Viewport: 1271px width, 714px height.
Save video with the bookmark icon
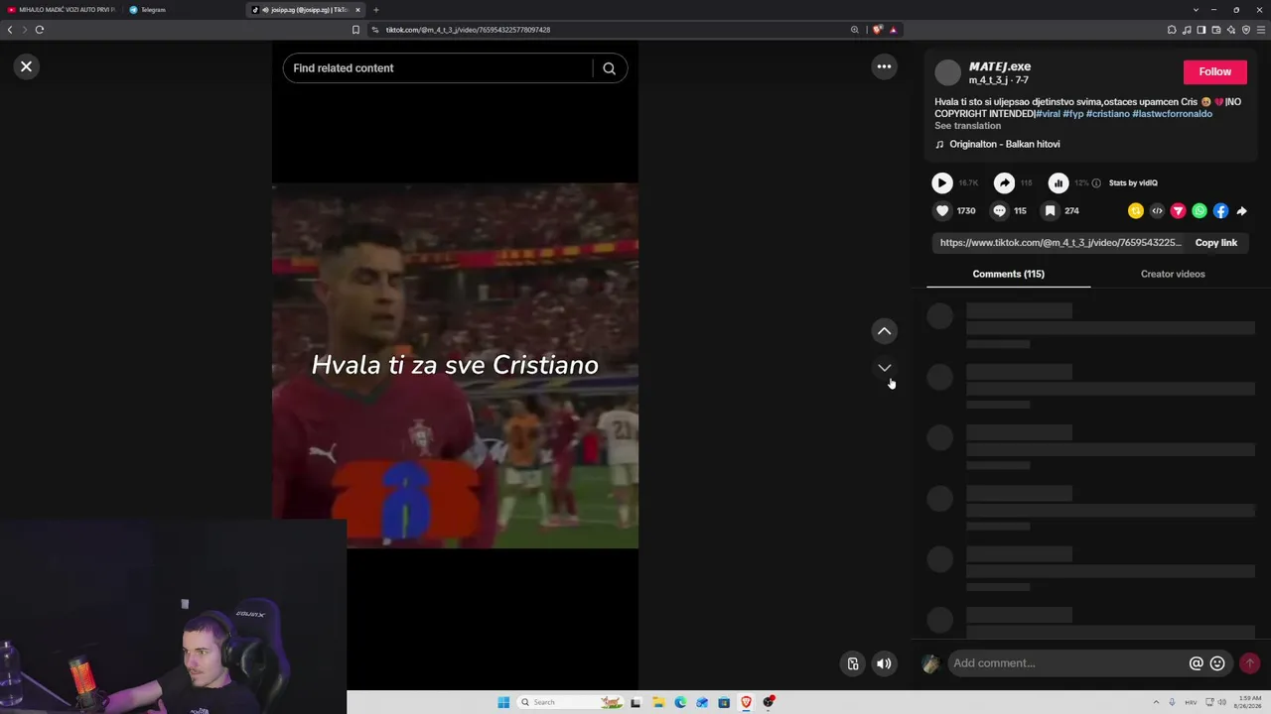click(1050, 210)
